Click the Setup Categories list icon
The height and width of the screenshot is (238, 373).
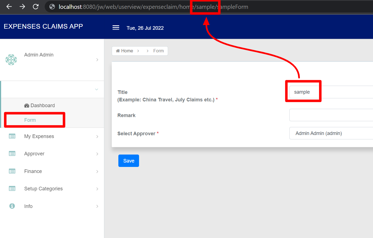12,189
